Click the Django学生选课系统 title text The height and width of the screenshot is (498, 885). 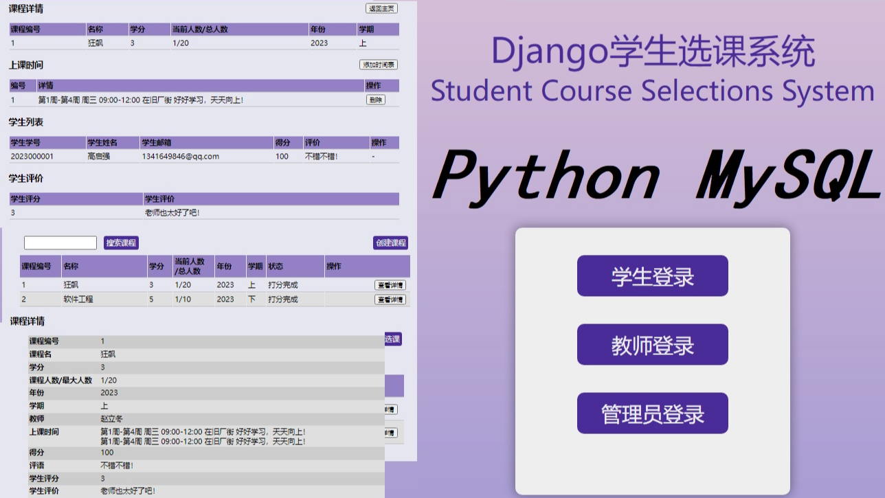[653, 52]
